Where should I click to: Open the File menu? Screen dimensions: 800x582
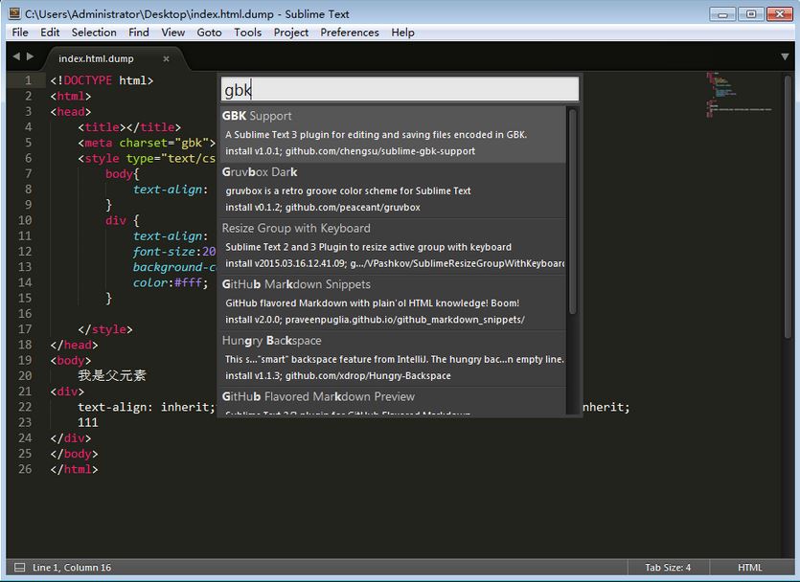(x=20, y=33)
